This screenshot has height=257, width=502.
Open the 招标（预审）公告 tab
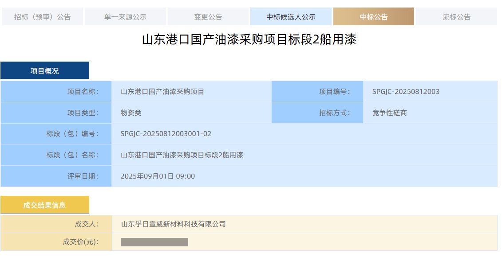click(x=42, y=17)
